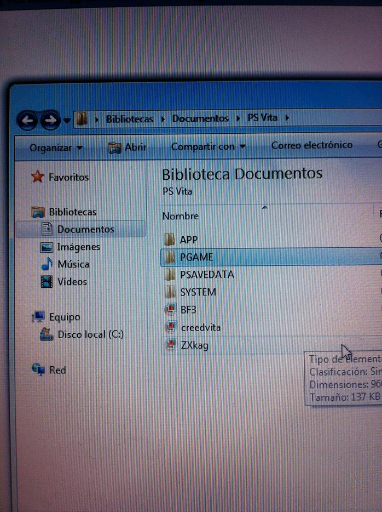Go forward with the Forward arrow button
This screenshot has width=382, height=512.
[50, 121]
